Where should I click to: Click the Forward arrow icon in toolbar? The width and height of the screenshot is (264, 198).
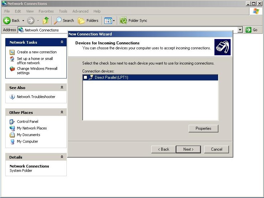[31, 21]
